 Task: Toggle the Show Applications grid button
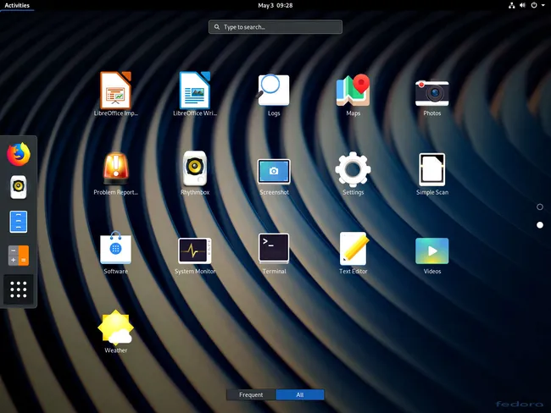coord(19,289)
